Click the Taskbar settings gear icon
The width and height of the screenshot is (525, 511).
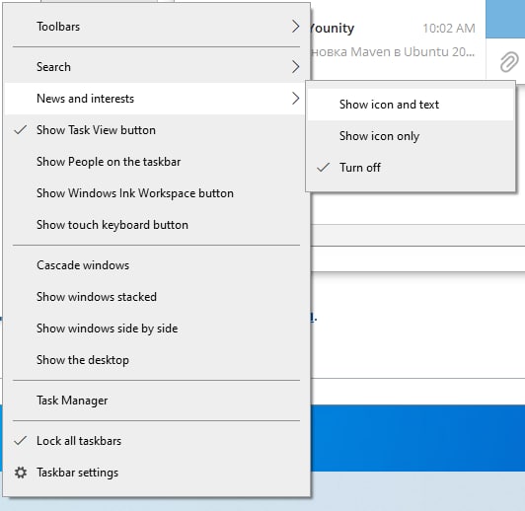point(21,473)
